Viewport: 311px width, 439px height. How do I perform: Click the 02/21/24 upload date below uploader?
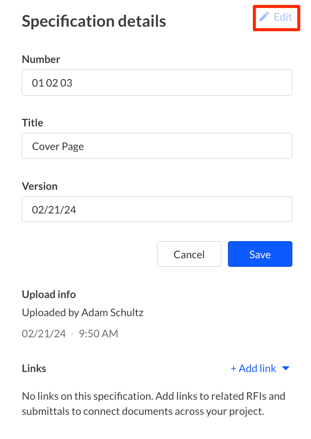(43, 333)
